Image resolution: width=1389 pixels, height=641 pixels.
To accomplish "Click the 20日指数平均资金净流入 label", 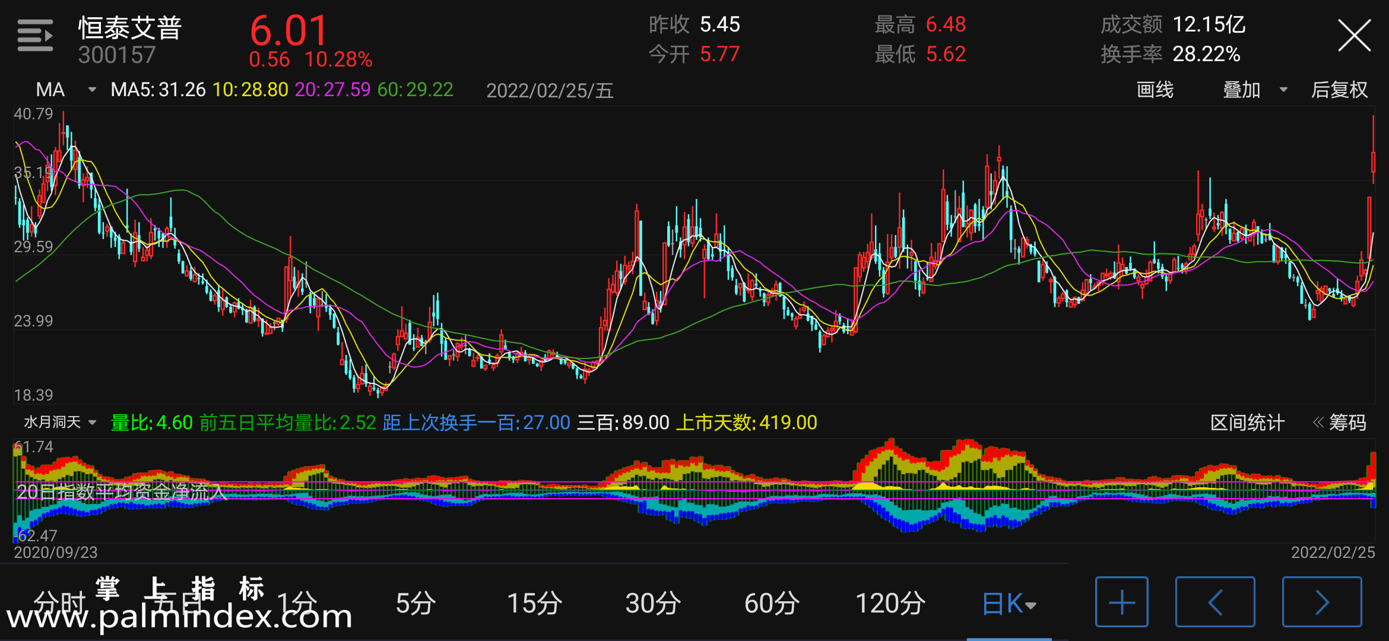I will pos(121,492).
